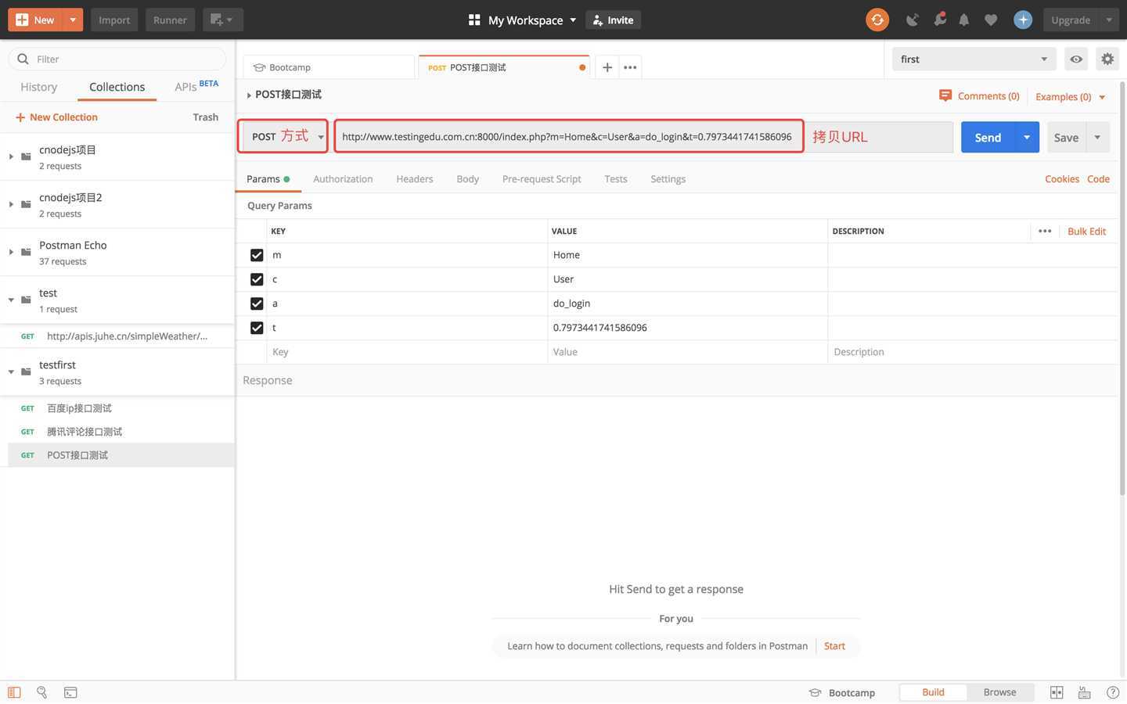Uncheck the t parameter checkbox
Viewport: 1127px width, 704px height.
point(257,328)
